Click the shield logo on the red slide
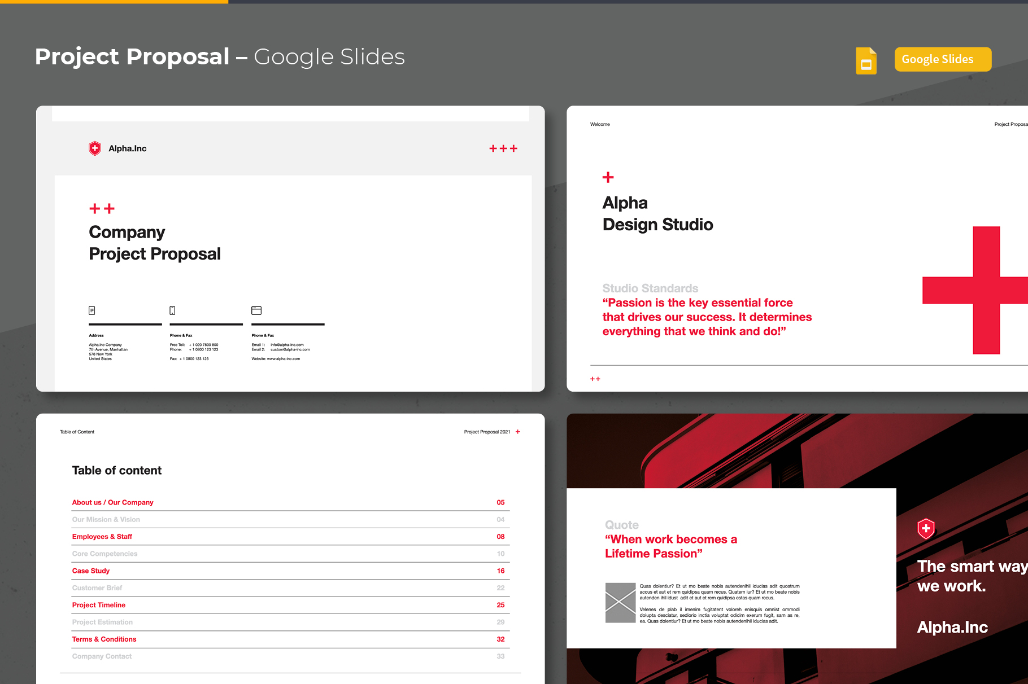 926,529
